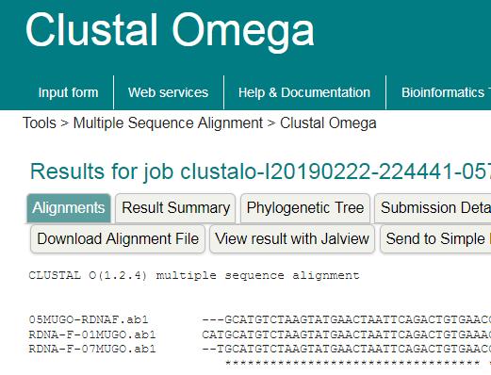Click the Clustal Omega header title

(170, 31)
